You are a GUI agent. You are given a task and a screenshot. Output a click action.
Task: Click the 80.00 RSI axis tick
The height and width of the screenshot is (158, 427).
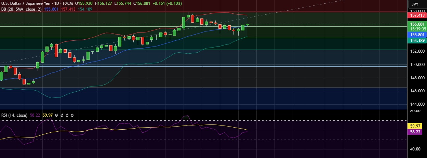coord(416,111)
